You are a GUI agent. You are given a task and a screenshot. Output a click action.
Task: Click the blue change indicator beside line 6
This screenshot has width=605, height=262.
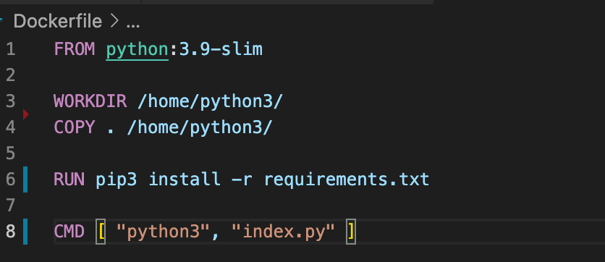coord(25,179)
